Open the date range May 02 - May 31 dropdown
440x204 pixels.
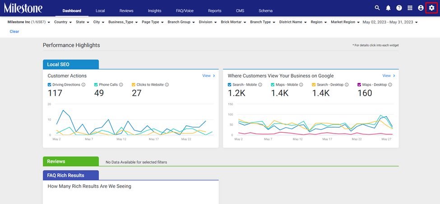pyautogui.click(x=390, y=22)
